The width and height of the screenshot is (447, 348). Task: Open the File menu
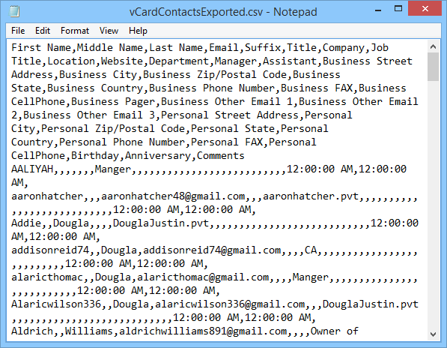(x=18, y=31)
